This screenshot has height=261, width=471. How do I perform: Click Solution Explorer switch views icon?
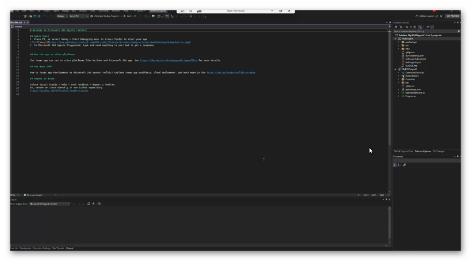395,27
